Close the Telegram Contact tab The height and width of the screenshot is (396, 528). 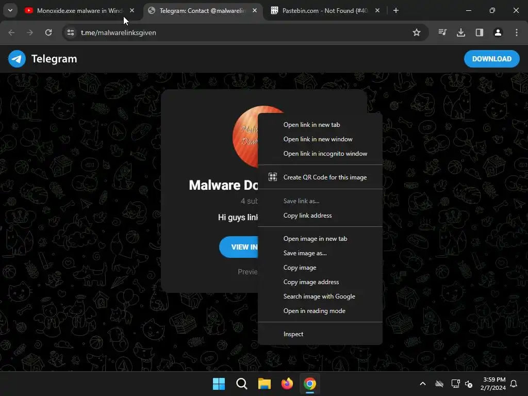pos(255,10)
